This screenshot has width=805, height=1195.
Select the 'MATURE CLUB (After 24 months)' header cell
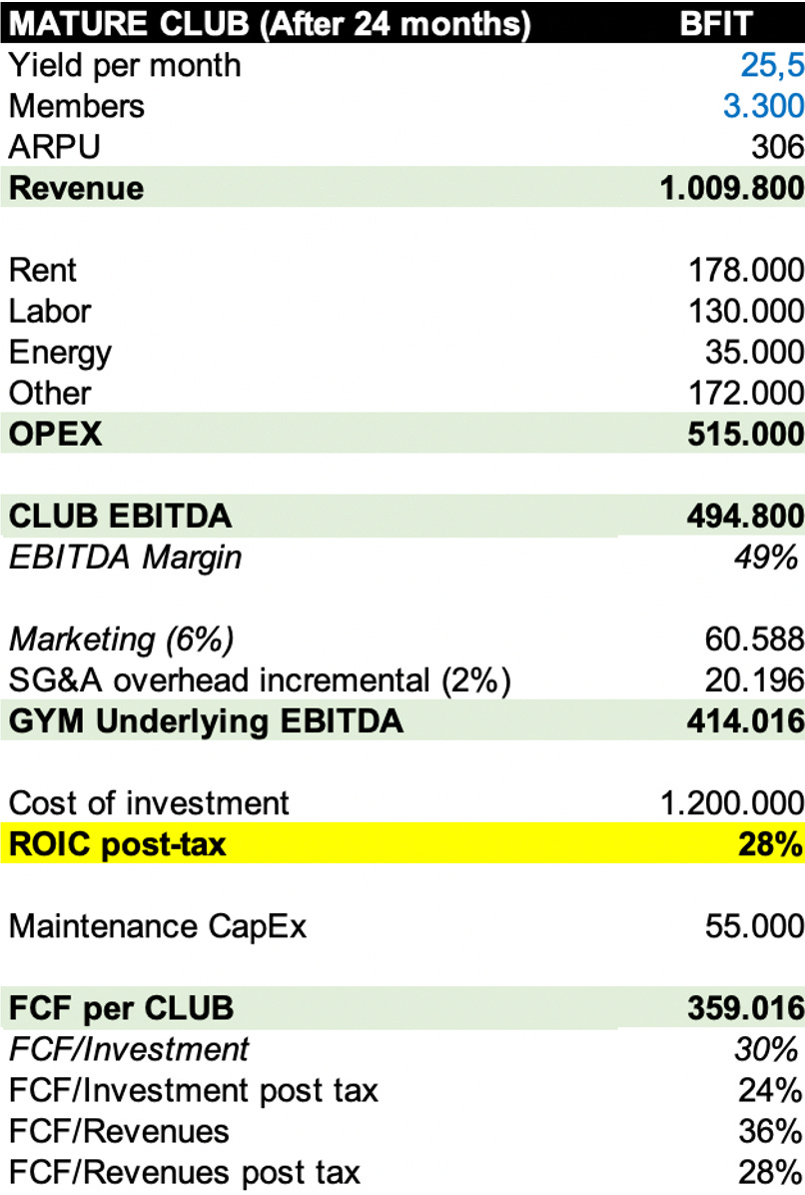[x=269, y=24]
